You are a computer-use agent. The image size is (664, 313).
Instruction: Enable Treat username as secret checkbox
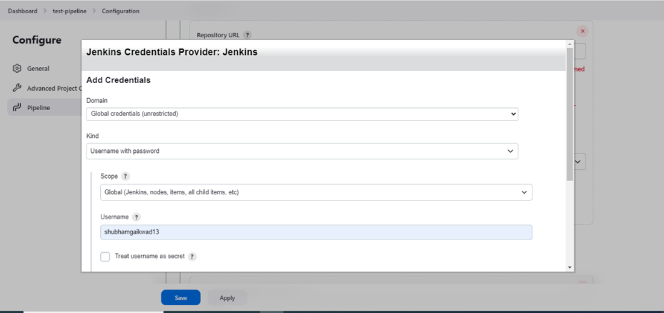tap(106, 256)
